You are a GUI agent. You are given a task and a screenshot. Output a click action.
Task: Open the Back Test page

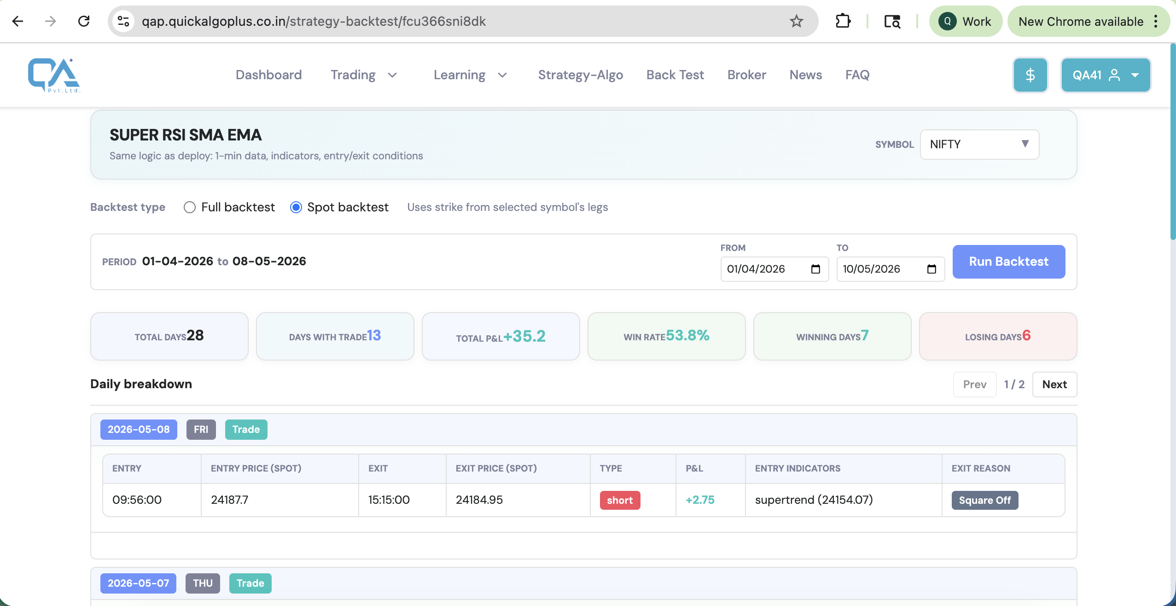point(675,75)
